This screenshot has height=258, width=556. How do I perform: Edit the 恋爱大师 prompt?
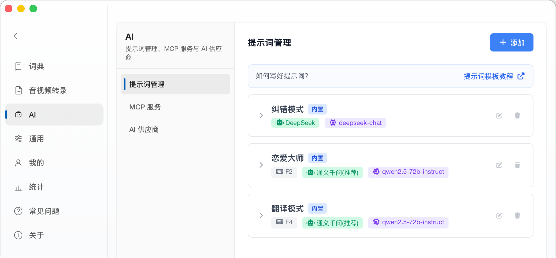tap(499, 165)
